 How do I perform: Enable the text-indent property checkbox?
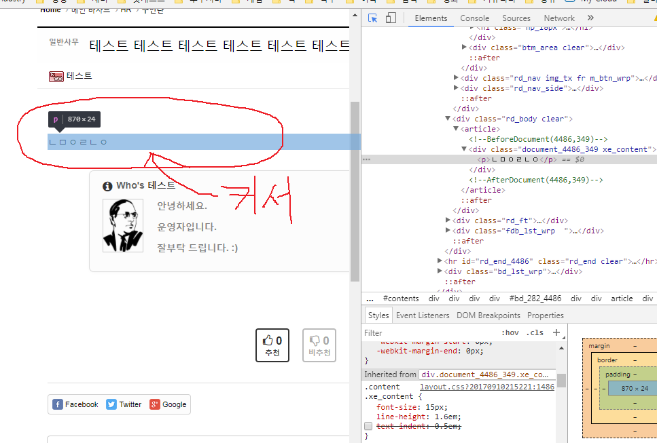(x=368, y=426)
